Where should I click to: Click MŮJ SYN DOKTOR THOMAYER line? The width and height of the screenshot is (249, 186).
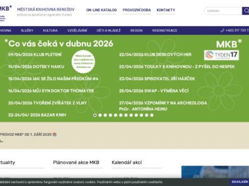coord(51,91)
